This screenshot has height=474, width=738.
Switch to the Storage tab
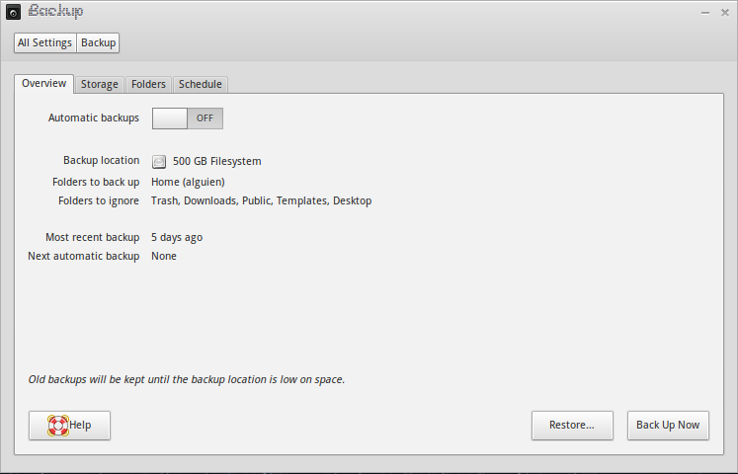[99, 85]
